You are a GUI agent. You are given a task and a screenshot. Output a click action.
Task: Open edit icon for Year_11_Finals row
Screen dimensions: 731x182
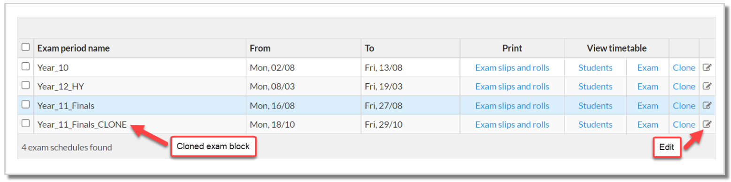707,106
